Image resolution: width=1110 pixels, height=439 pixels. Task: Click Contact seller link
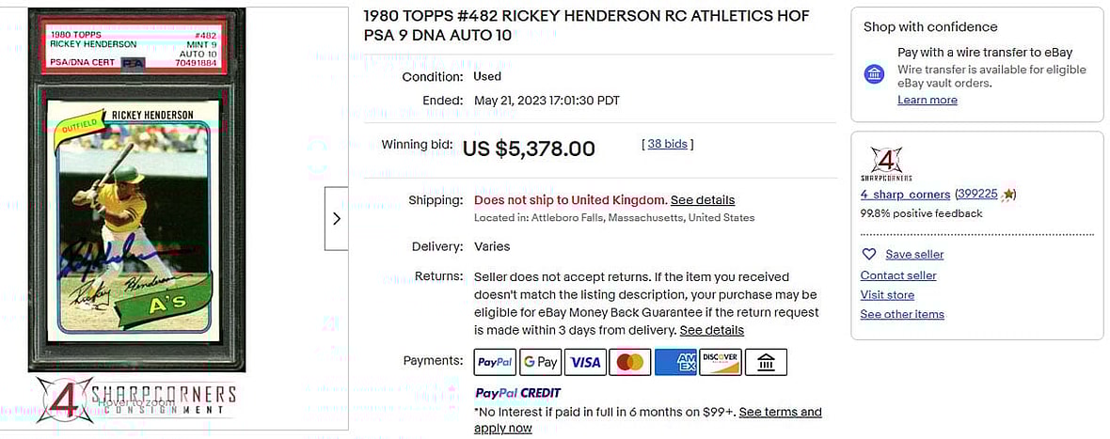coord(898,275)
